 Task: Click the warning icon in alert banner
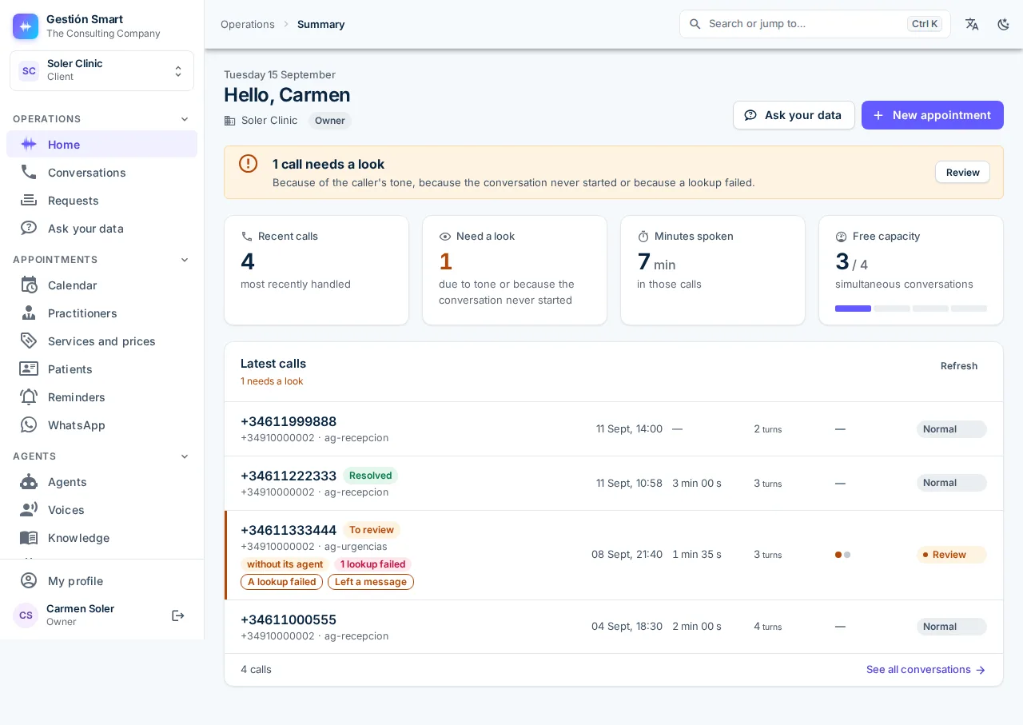(x=249, y=164)
